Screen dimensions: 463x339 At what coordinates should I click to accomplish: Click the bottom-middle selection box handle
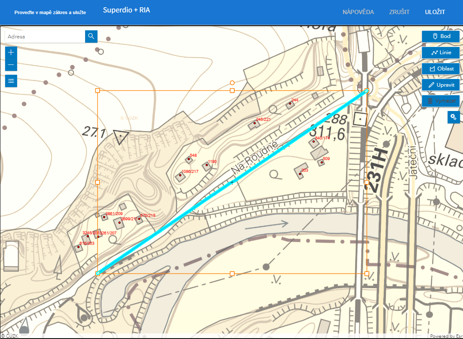(232, 273)
